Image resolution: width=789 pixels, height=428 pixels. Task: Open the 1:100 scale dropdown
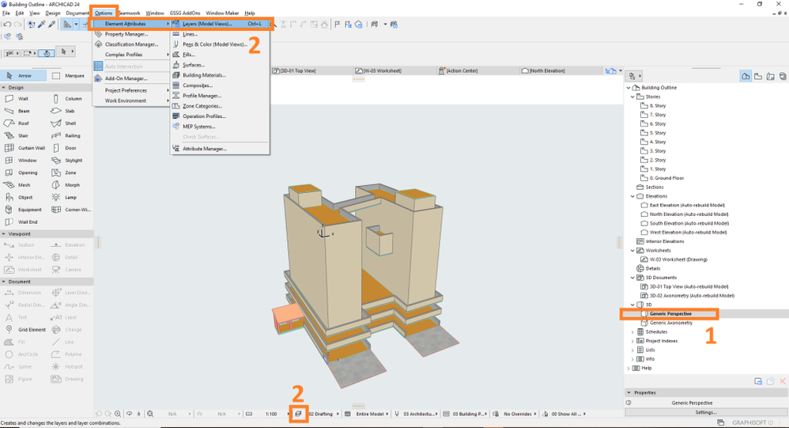click(271, 414)
